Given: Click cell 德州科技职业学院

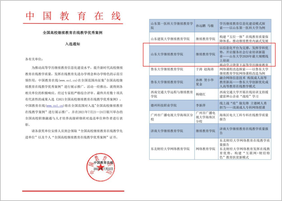Looking at the screenshot, I should pyautogui.click(x=172, y=105).
